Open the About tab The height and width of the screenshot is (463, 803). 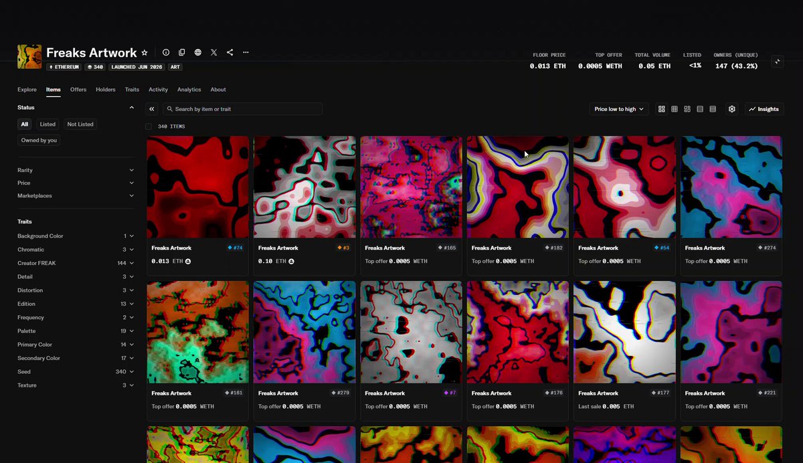(218, 90)
